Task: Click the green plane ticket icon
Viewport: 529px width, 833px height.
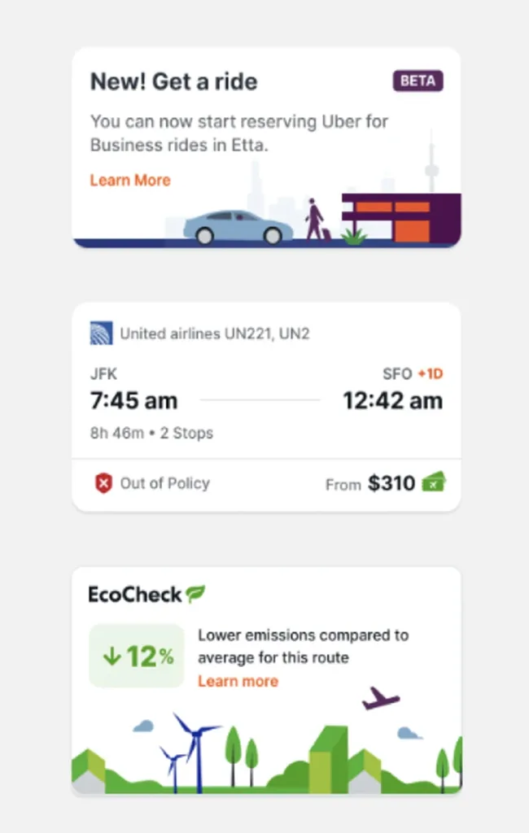Action: [434, 482]
